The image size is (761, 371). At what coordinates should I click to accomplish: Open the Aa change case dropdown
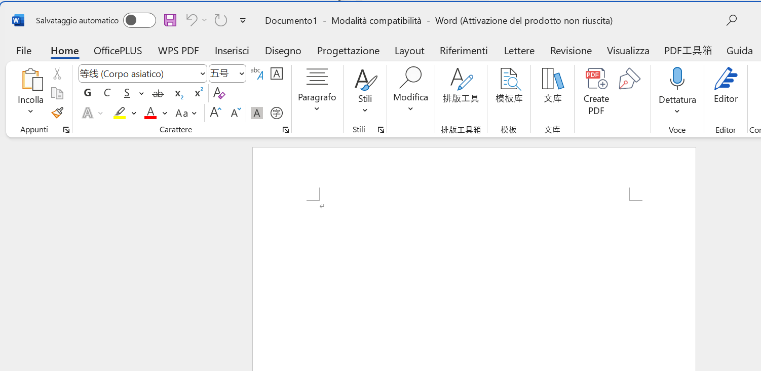point(186,113)
